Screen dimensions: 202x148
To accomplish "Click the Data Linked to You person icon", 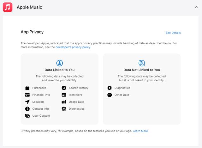I will click(59, 63).
